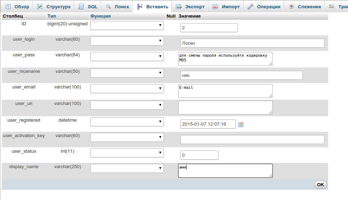348x200 pixels.
Task: Click into the user_url value textarea
Action: (x=225, y=108)
